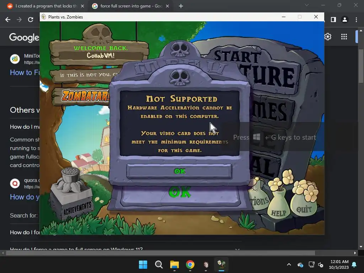Screen dimensions: 364x273
Task: Open Chrome profile menu
Action: click(x=345, y=20)
